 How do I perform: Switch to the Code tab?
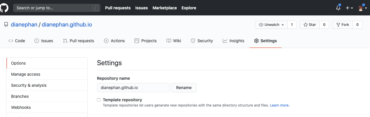tap(17, 41)
